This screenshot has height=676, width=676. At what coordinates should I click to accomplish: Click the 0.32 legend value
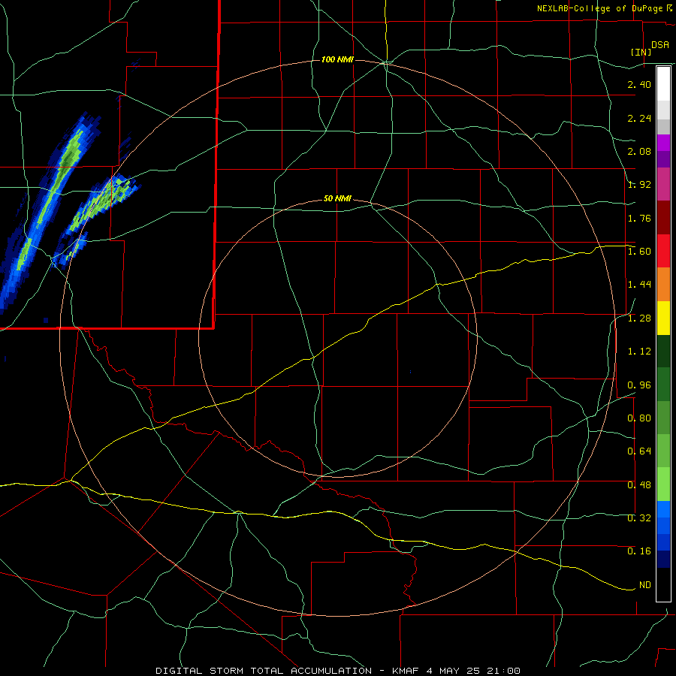639,518
